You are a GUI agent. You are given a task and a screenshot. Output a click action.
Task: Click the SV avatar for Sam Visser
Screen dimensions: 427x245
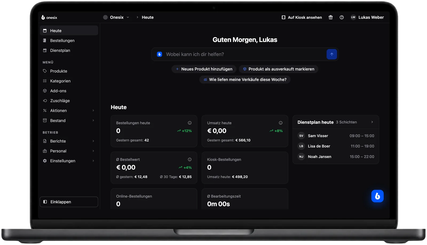301,136
